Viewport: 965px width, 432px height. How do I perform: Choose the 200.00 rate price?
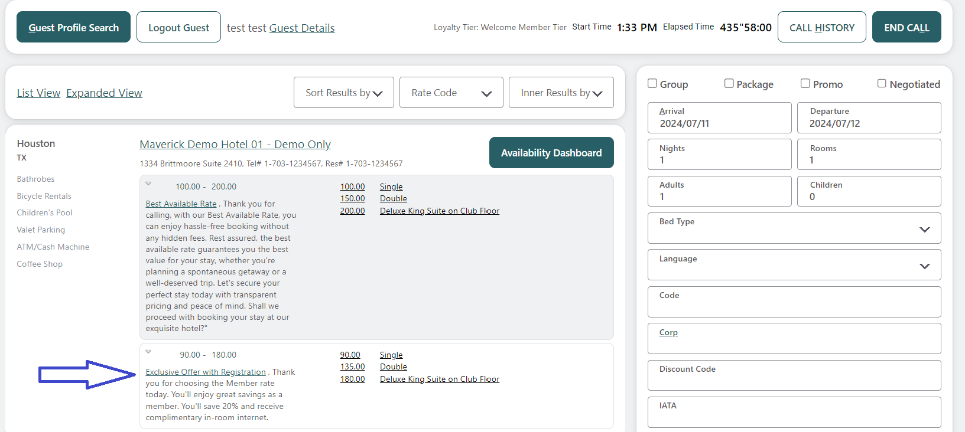coord(352,211)
